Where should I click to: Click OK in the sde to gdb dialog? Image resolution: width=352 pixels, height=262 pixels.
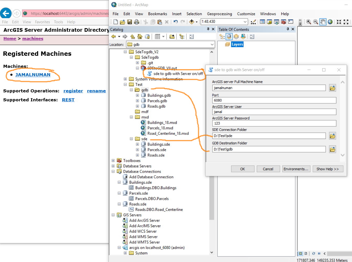242,169
